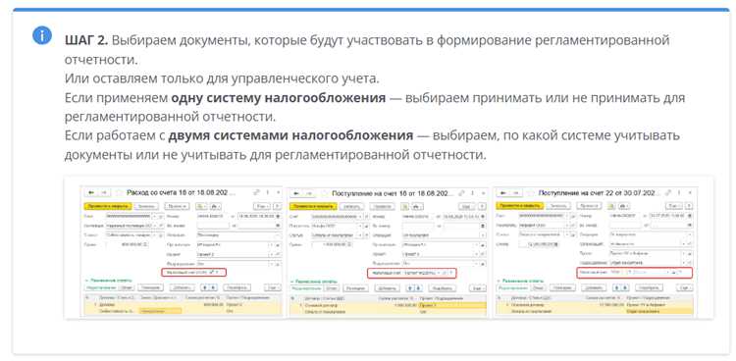
Task: Open date calendar in Расход со счета 18
Action: [278, 216]
